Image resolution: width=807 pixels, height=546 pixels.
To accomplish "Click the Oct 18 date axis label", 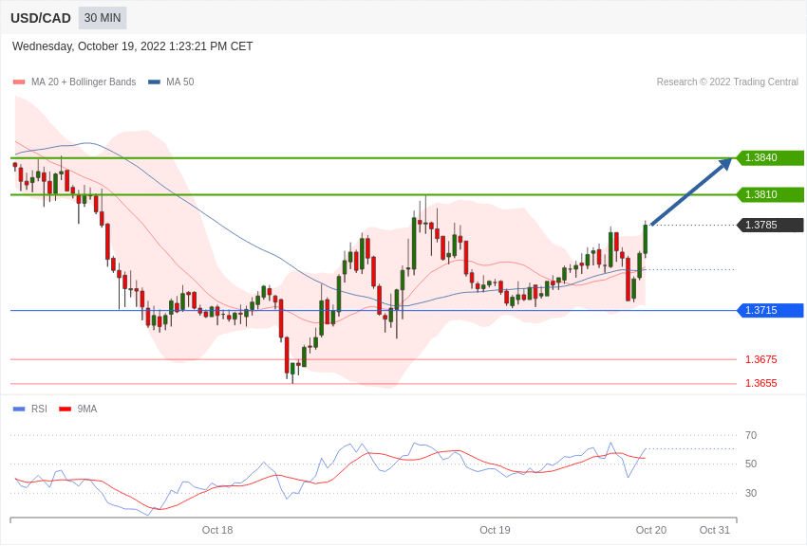I will tap(217, 530).
